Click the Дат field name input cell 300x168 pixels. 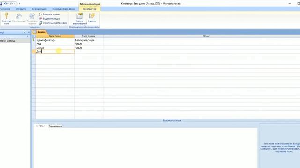55,51
